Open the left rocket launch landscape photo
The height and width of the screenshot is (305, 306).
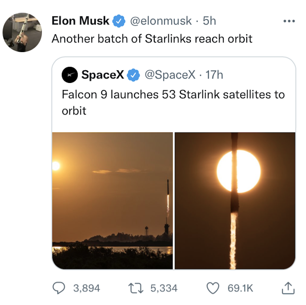point(112,200)
